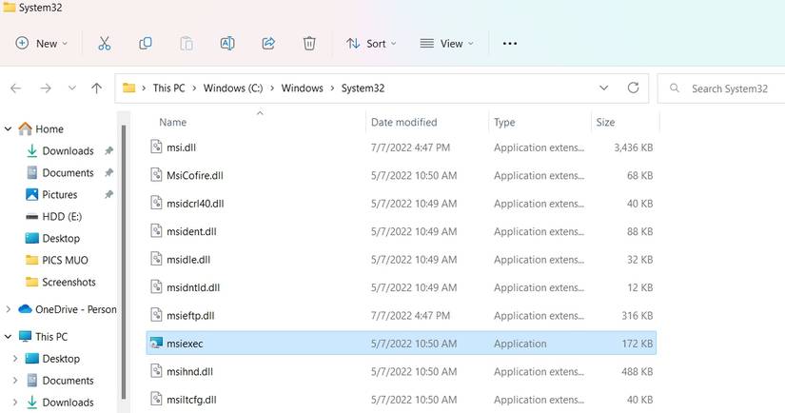Click the 7/7/2022 4:47 PM date of msi.dll

(x=410, y=147)
